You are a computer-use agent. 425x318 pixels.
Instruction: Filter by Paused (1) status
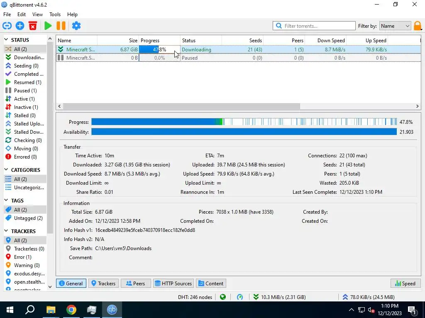point(25,91)
